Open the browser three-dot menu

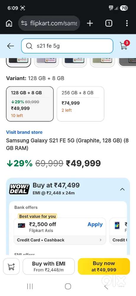pyautogui.click(x=127, y=23)
